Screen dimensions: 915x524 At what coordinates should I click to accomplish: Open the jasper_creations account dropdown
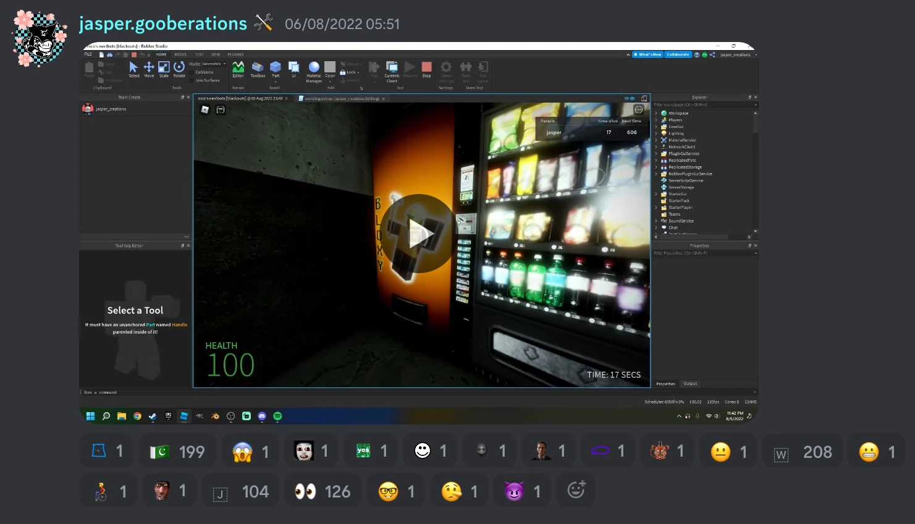coord(738,54)
